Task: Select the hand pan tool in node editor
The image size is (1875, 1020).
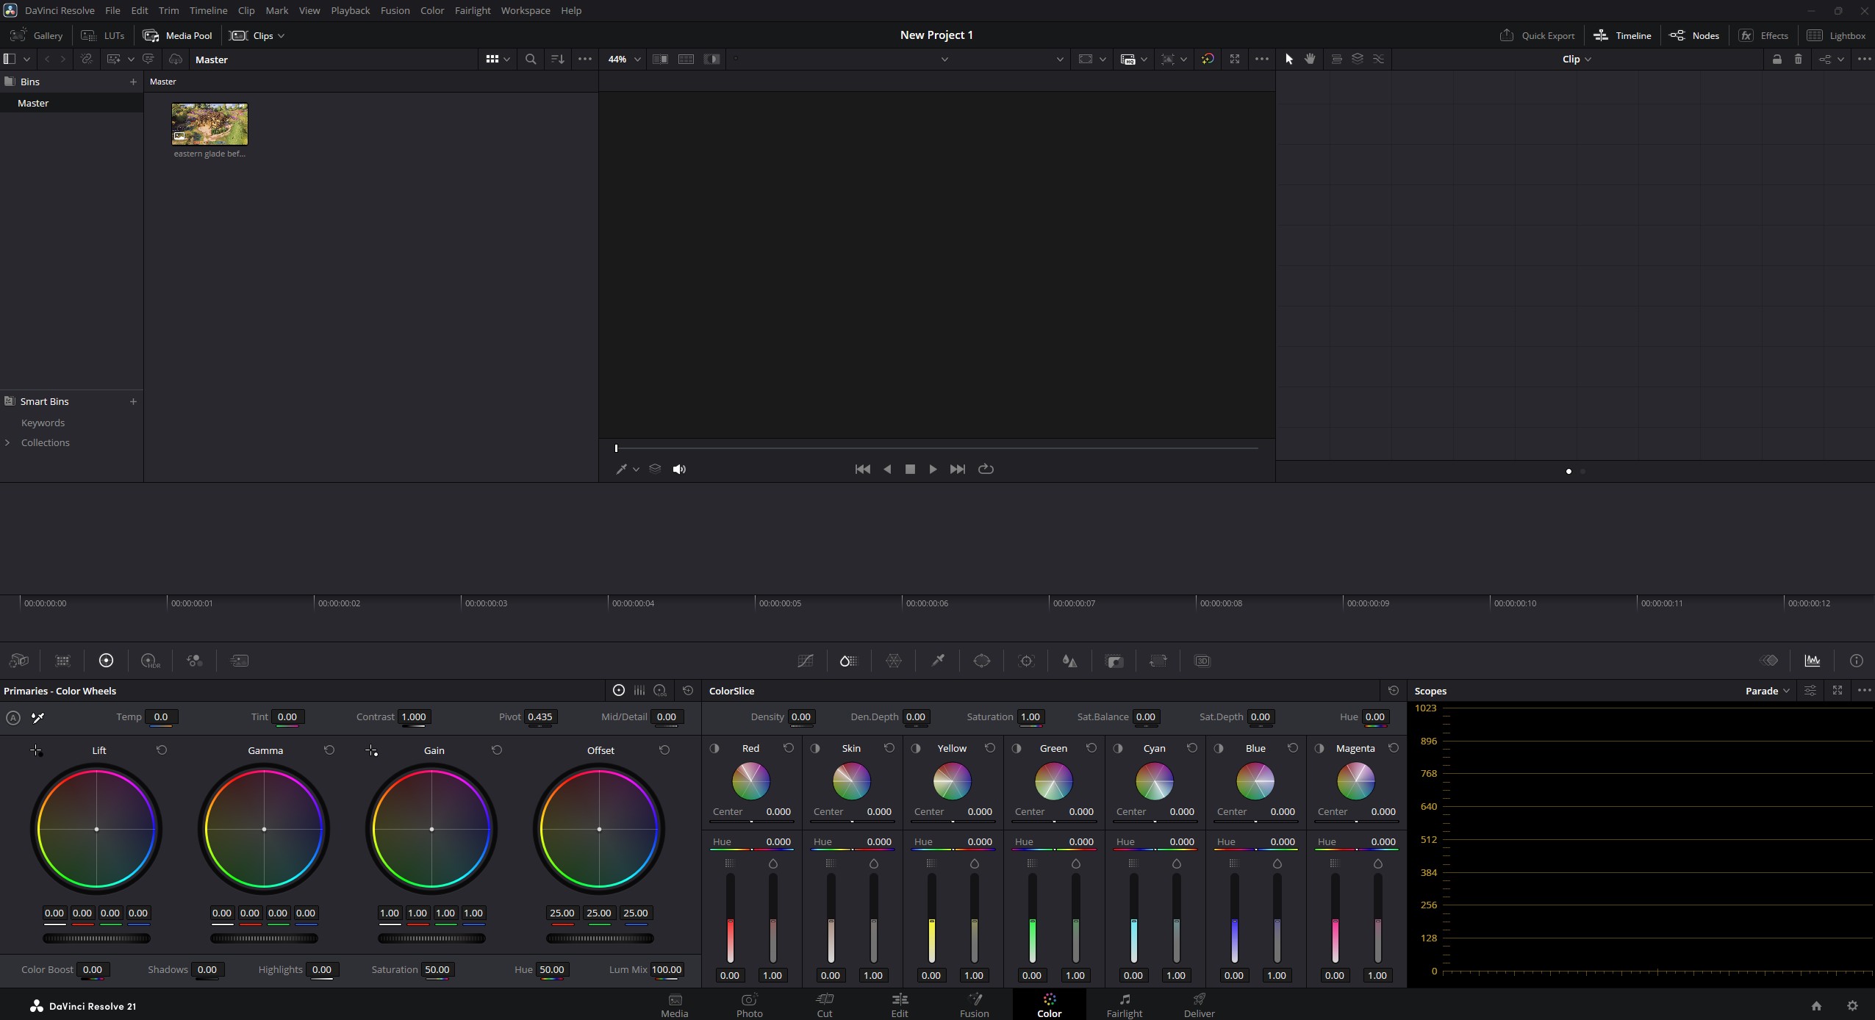Action: tap(1310, 59)
